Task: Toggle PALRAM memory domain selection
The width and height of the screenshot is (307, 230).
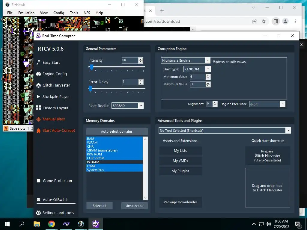Action: pos(115,162)
